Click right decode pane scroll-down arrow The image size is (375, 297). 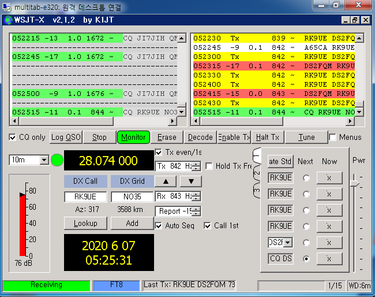[359, 112]
